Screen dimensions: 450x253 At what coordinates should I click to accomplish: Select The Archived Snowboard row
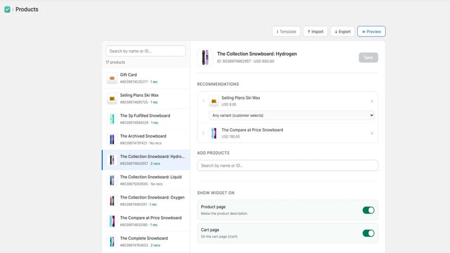(x=146, y=139)
